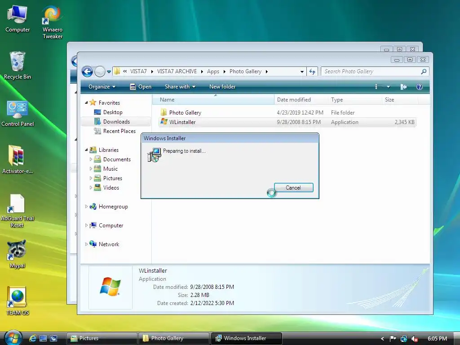
Task: Sort by the Size column header
Action: point(400,100)
